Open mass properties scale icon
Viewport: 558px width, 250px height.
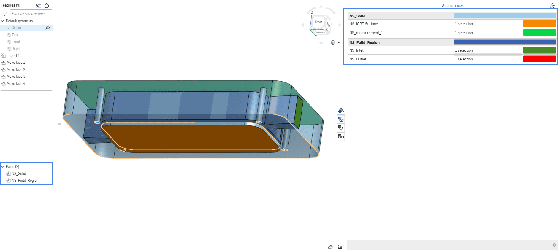point(340,247)
